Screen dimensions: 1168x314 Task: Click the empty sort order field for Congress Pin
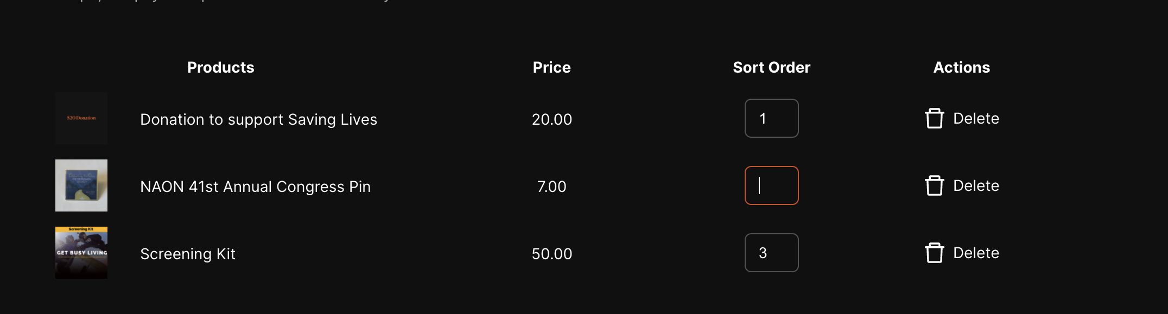771,185
